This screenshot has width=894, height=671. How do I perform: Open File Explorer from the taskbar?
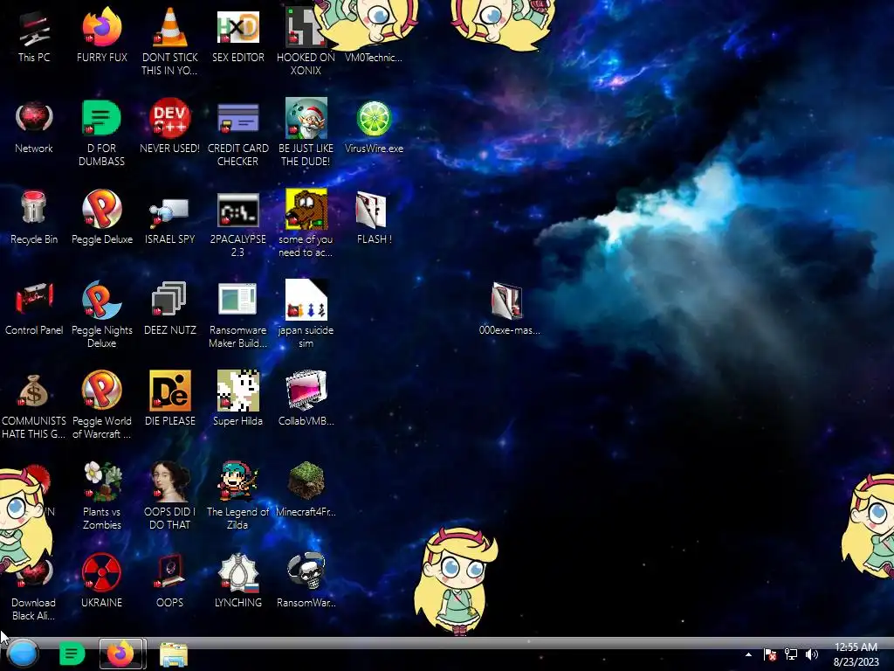tap(174, 654)
